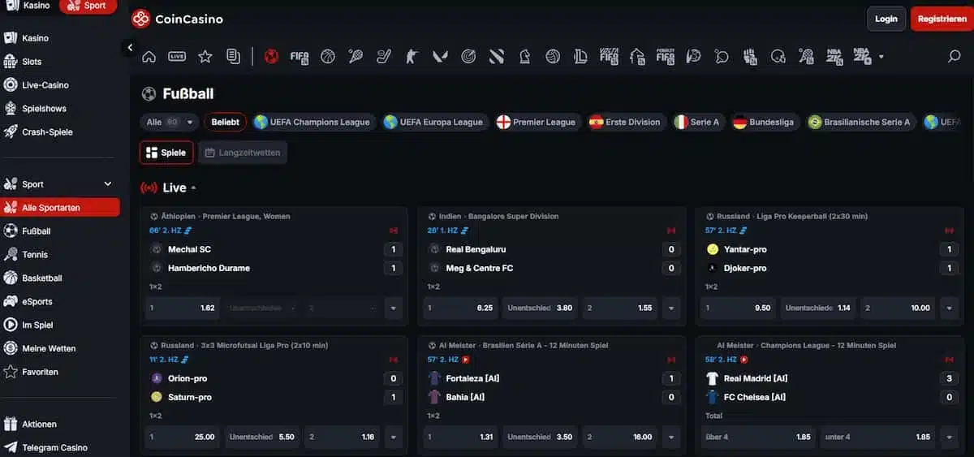Open the home icon in sports toolbar
This screenshot has width=974, height=457.
click(x=149, y=56)
